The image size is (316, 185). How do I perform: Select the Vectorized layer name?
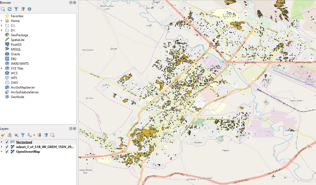pos(24,142)
